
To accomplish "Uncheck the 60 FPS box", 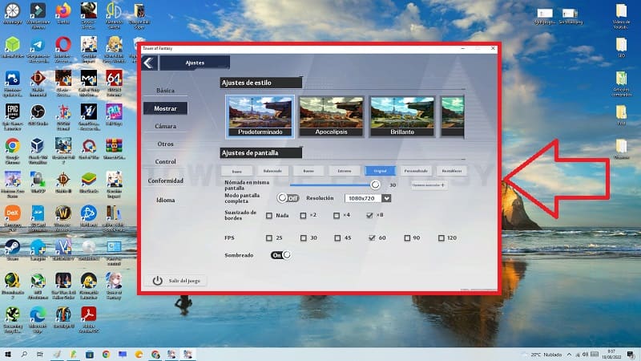I will tap(372, 237).
